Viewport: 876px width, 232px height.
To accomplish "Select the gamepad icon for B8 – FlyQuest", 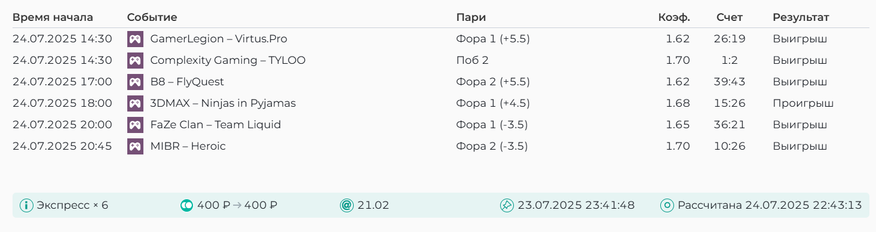I will 135,82.
